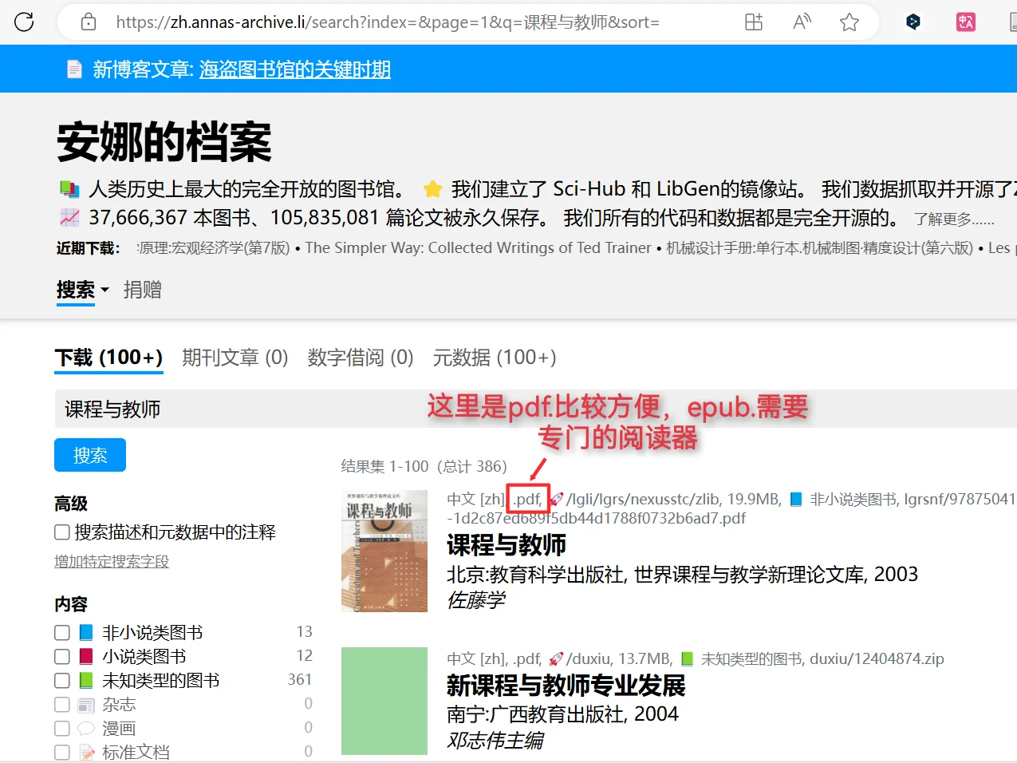The width and height of the screenshot is (1017, 763).
Task: Open the 课程与教师 book title
Action: point(507,545)
